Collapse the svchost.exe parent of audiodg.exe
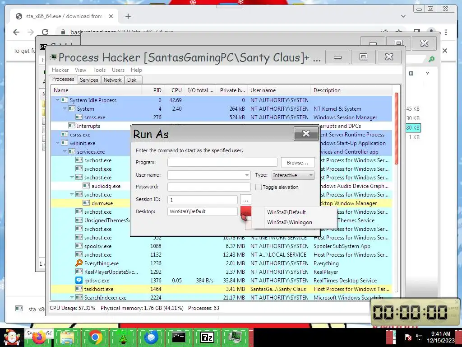 72,177
